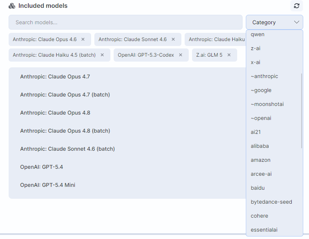309x239 pixels.
Task: Click the refresh models icon
Action: tap(296, 6)
